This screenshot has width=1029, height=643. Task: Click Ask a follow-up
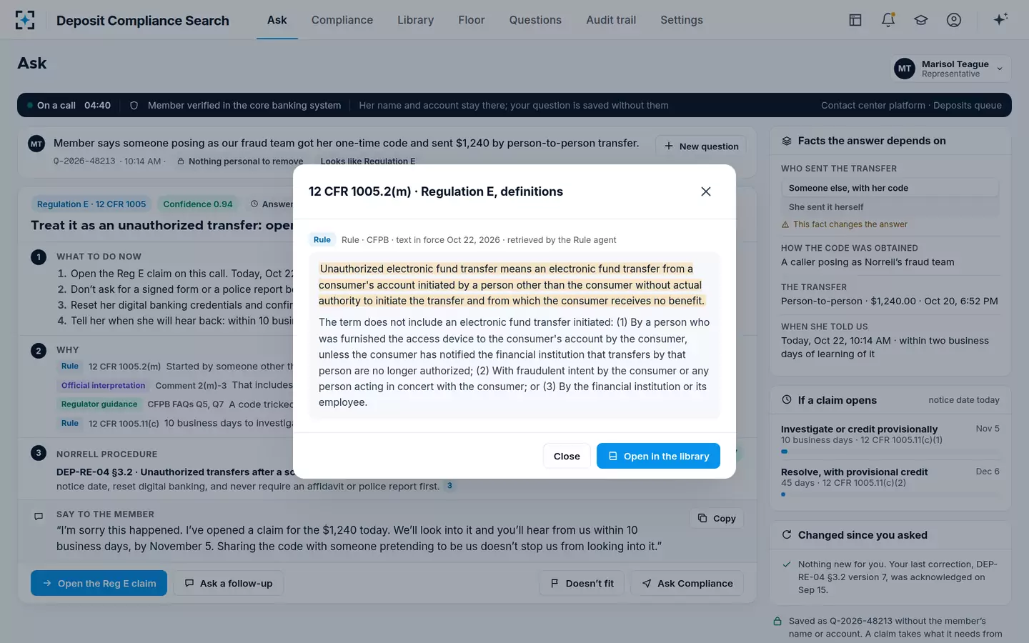click(x=229, y=583)
